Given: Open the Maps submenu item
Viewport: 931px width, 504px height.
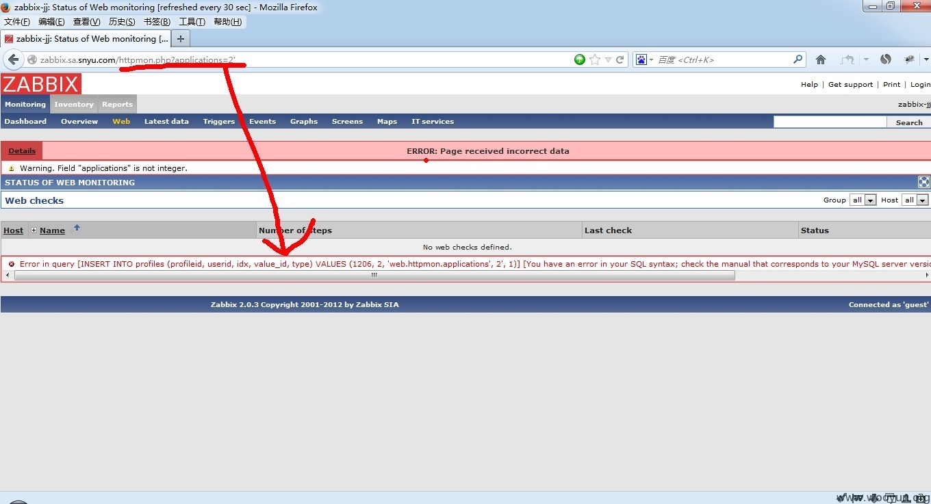Looking at the screenshot, I should point(387,122).
